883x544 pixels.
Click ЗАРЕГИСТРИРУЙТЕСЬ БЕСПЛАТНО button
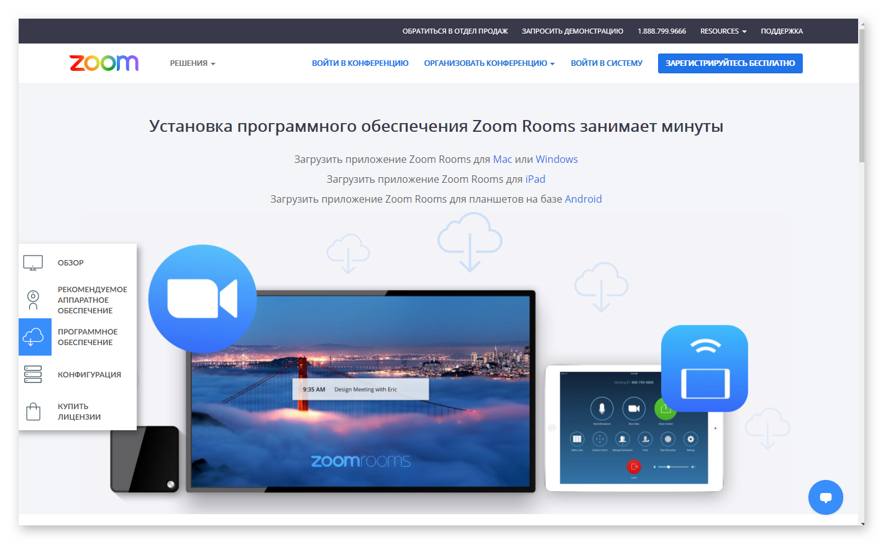click(x=730, y=63)
